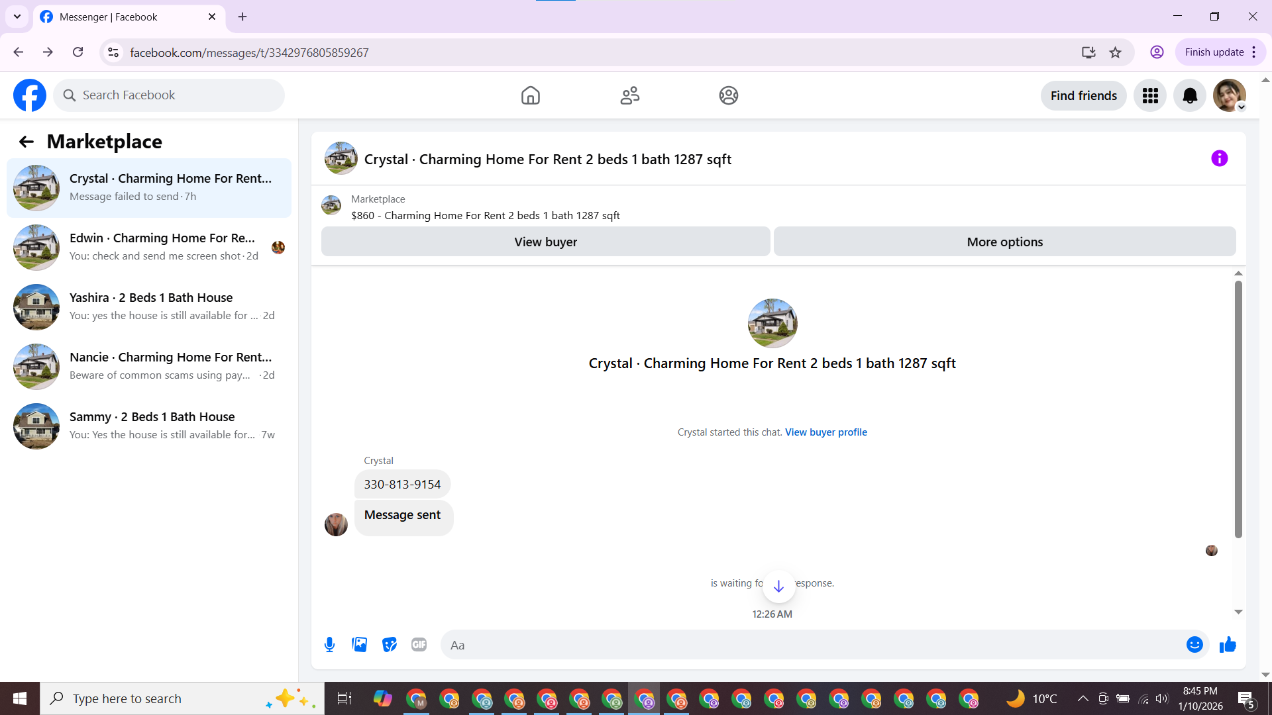Screen dimensions: 1272x715
Task: Open the sticker picker icon
Action: coord(390,645)
